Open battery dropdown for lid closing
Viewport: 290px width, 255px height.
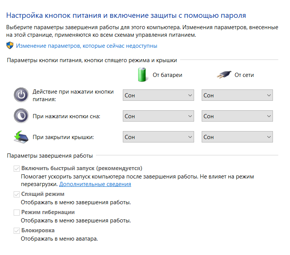158,137
